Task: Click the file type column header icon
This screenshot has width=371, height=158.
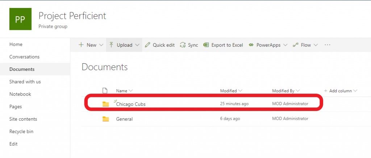Action: tap(105, 90)
